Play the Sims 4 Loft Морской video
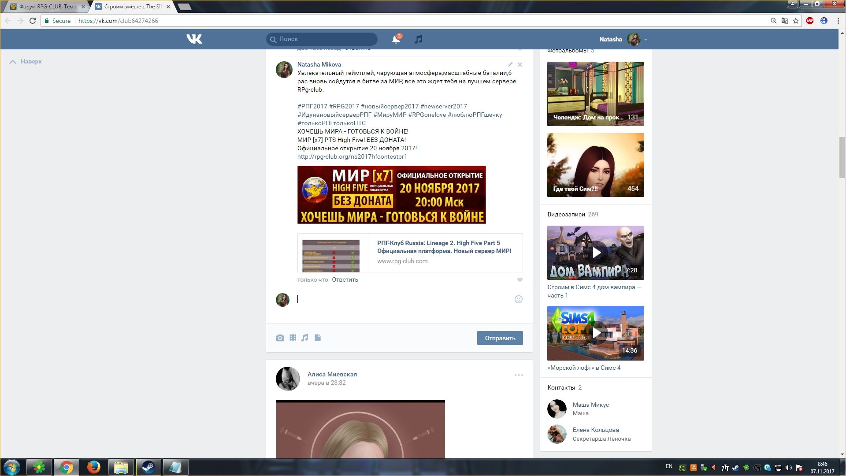 596,333
